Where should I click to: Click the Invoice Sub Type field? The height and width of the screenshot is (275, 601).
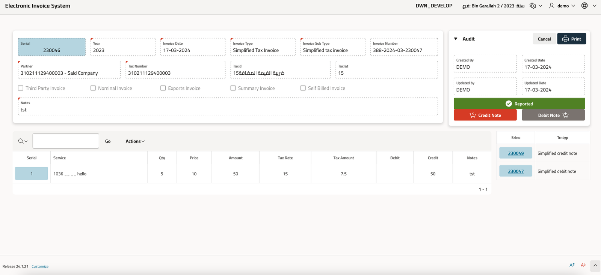[333, 47]
